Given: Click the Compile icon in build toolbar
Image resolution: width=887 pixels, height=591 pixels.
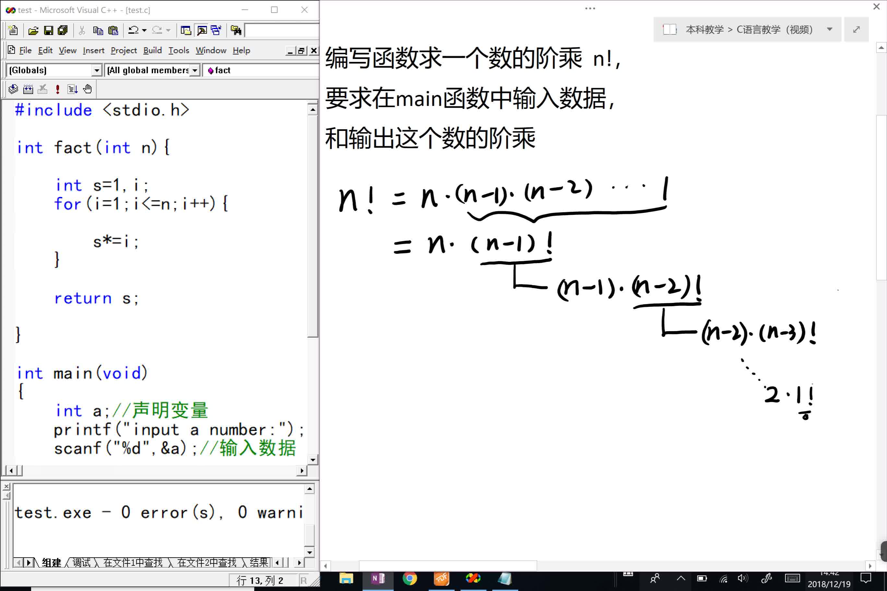Looking at the screenshot, I should [13, 89].
